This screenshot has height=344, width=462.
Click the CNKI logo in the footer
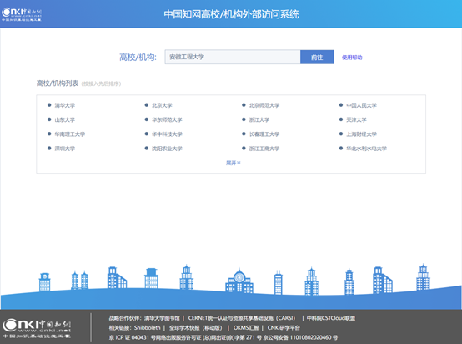pos(37,328)
